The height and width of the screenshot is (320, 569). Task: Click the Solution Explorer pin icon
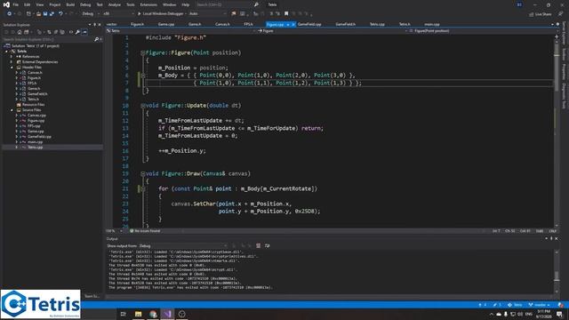click(x=95, y=25)
